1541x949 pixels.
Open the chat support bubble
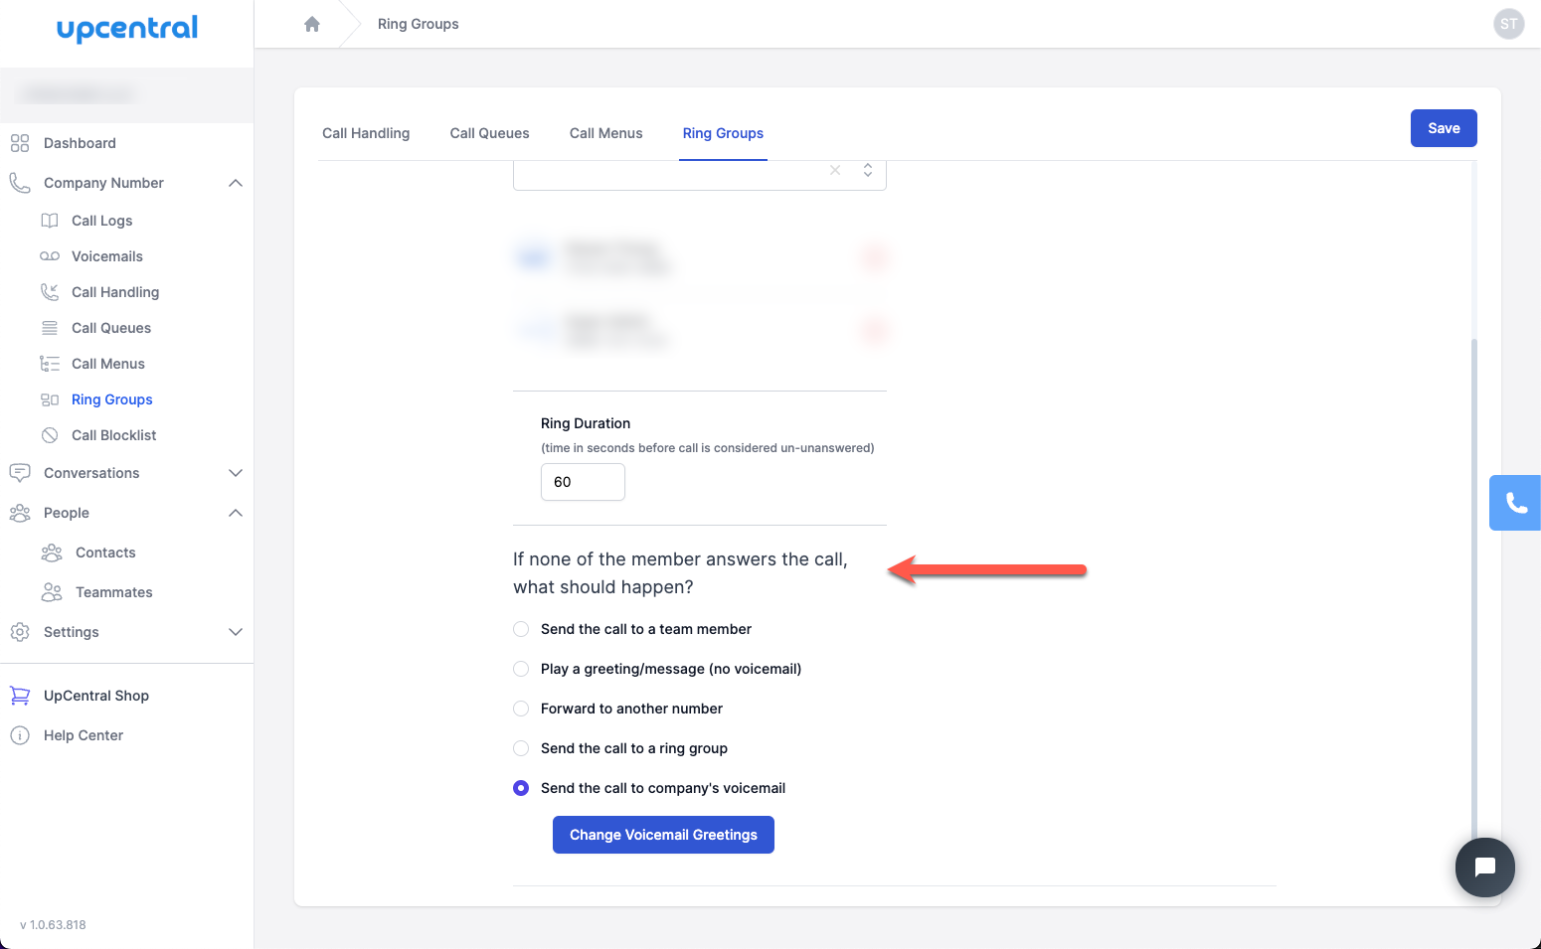1484,868
